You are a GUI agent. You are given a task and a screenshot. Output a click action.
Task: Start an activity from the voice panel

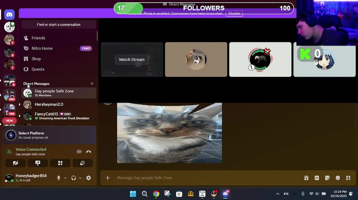click(60, 163)
